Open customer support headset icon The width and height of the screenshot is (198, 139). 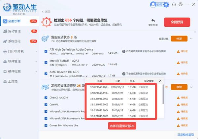coord(174,5)
